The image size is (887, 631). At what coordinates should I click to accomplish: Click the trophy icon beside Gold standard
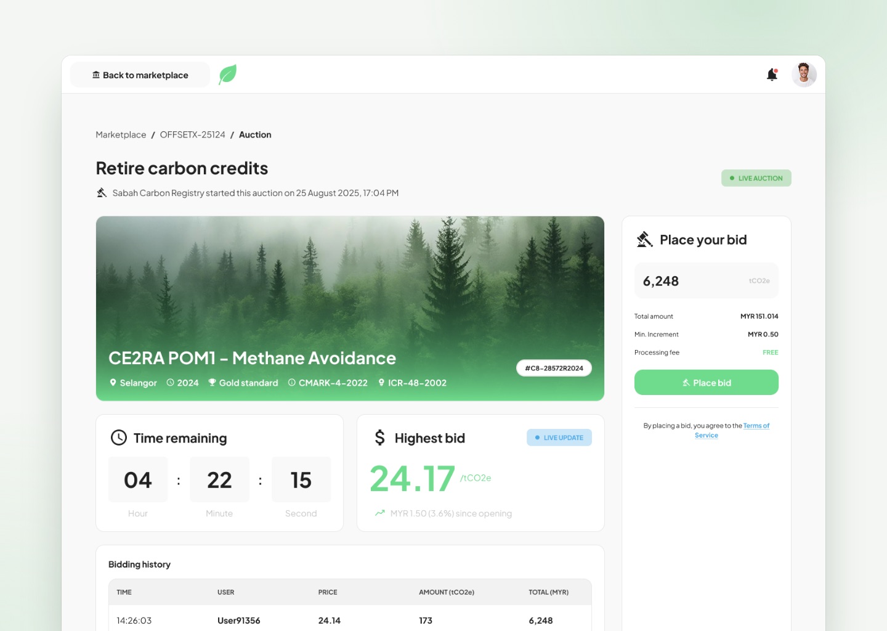[212, 383]
